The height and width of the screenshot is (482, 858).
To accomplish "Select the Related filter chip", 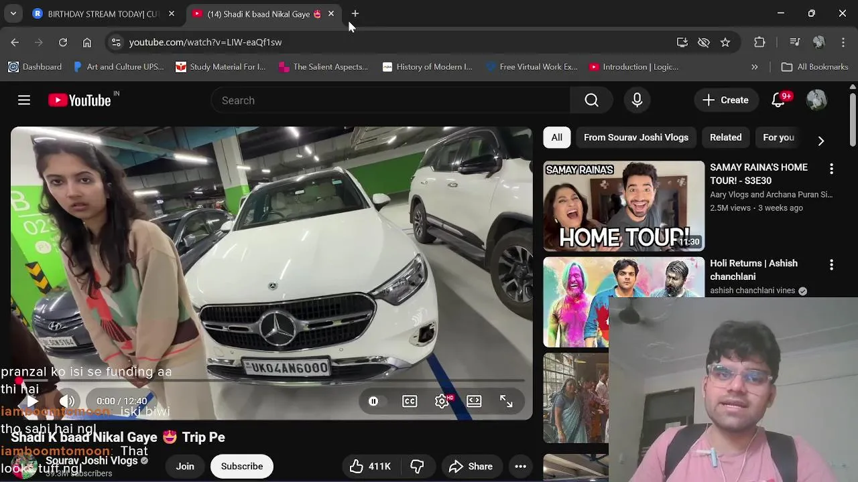I will 726,137.
